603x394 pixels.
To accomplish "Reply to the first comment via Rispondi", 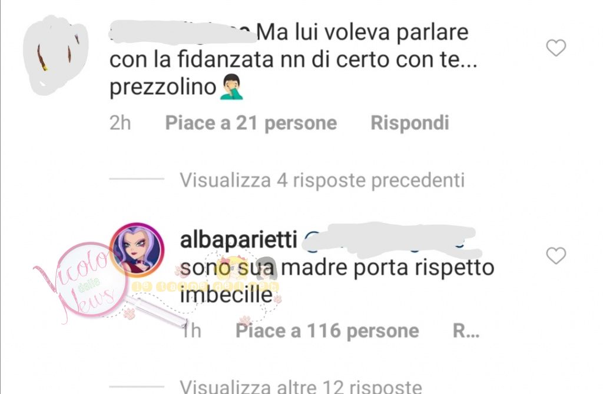I will (x=410, y=123).
